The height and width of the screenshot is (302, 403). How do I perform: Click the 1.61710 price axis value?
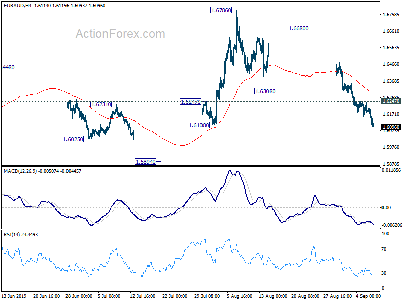[391, 114]
